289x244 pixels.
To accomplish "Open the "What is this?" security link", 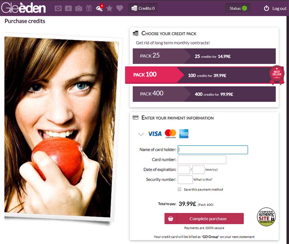I will (x=203, y=180).
